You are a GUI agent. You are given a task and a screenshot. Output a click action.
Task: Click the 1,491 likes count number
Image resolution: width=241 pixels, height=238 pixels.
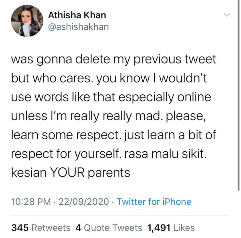pyautogui.click(x=159, y=228)
